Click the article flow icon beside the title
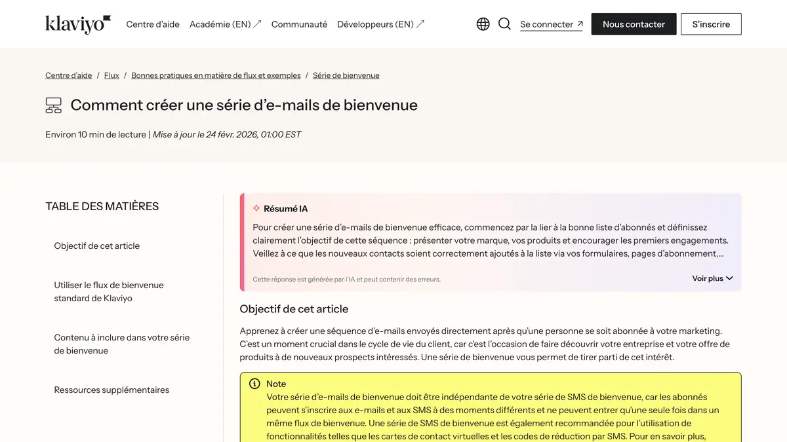 click(x=54, y=105)
